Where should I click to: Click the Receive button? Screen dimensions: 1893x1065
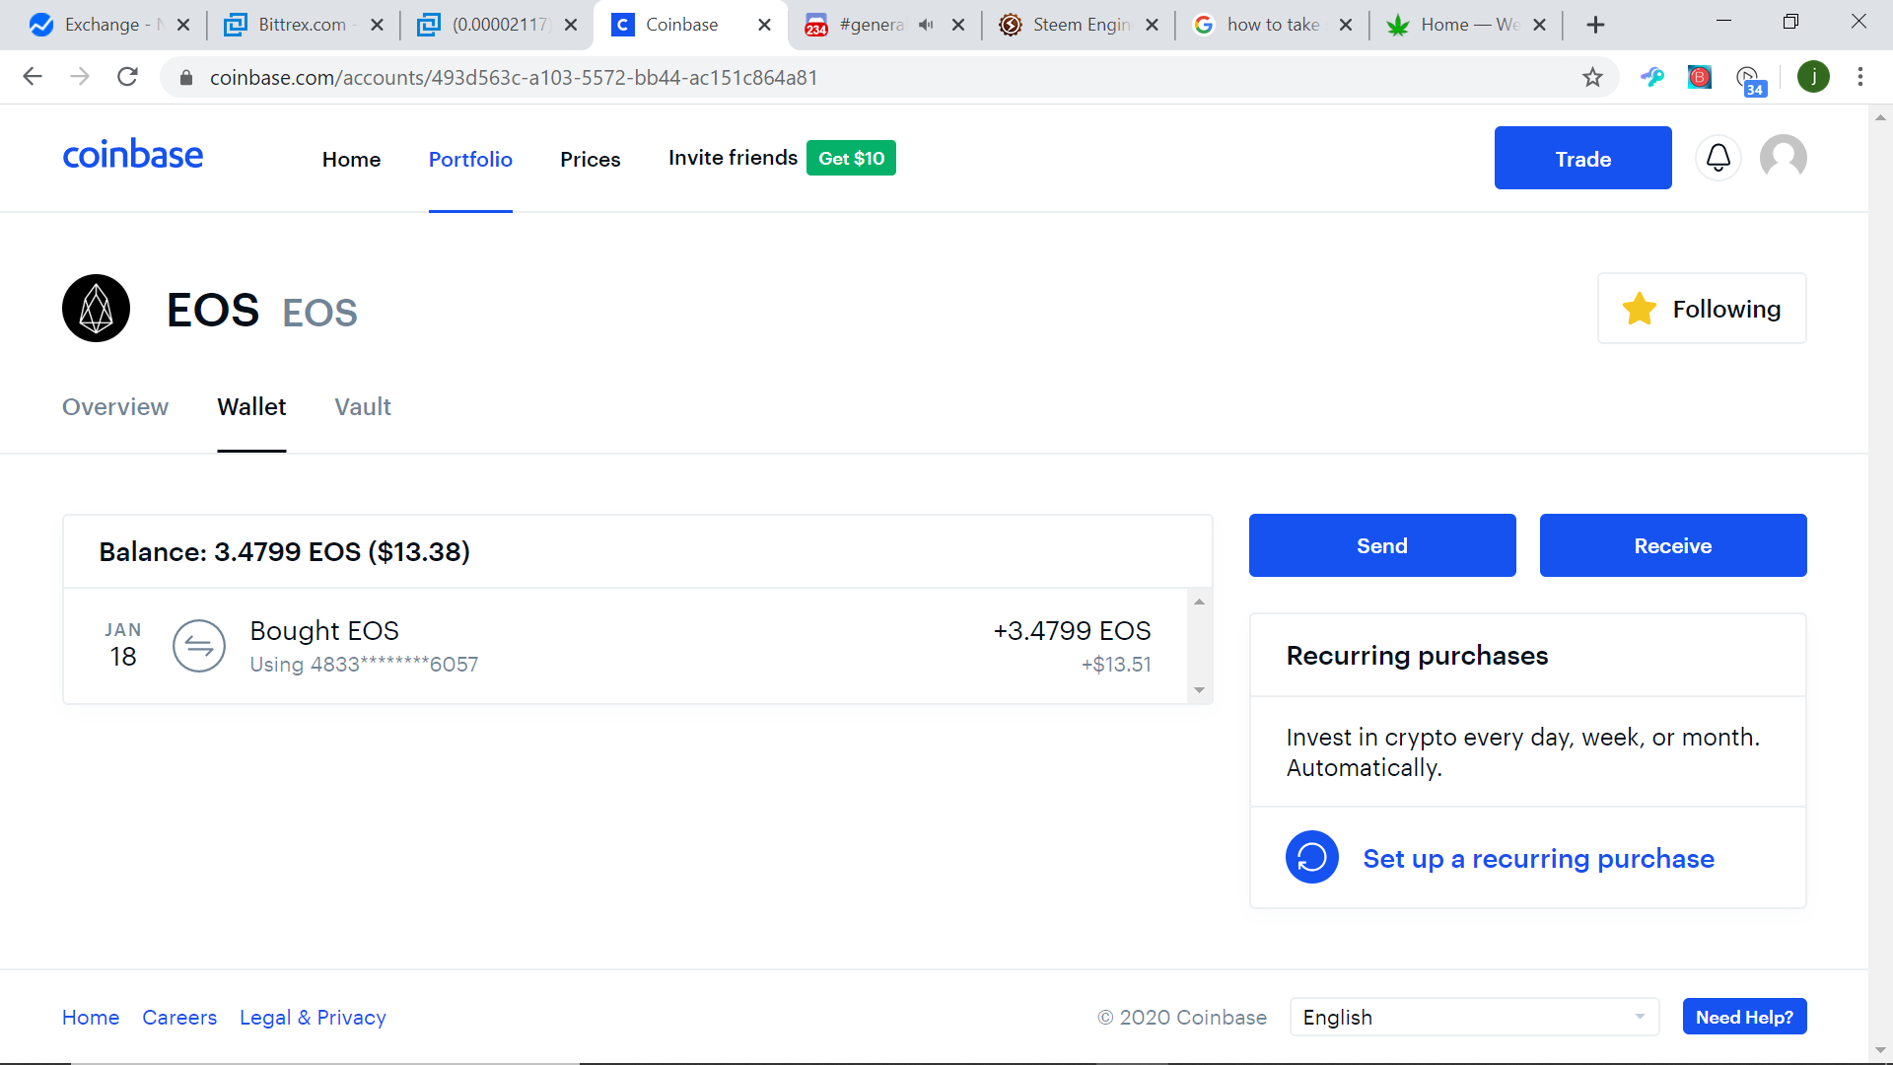(x=1673, y=545)
